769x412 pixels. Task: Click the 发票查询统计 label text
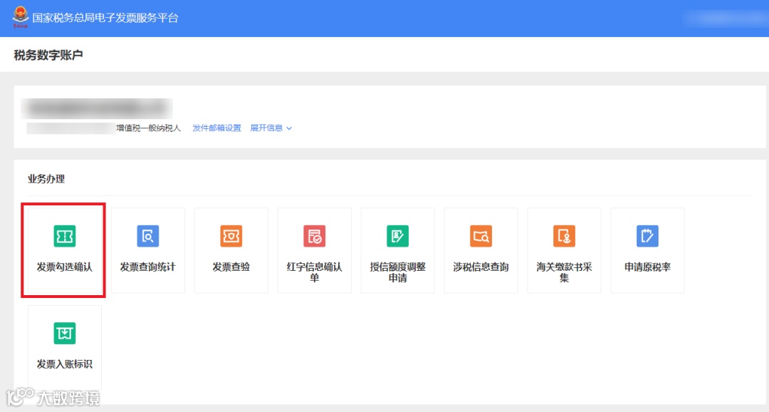pyautogui.click(x=147, y=267)
